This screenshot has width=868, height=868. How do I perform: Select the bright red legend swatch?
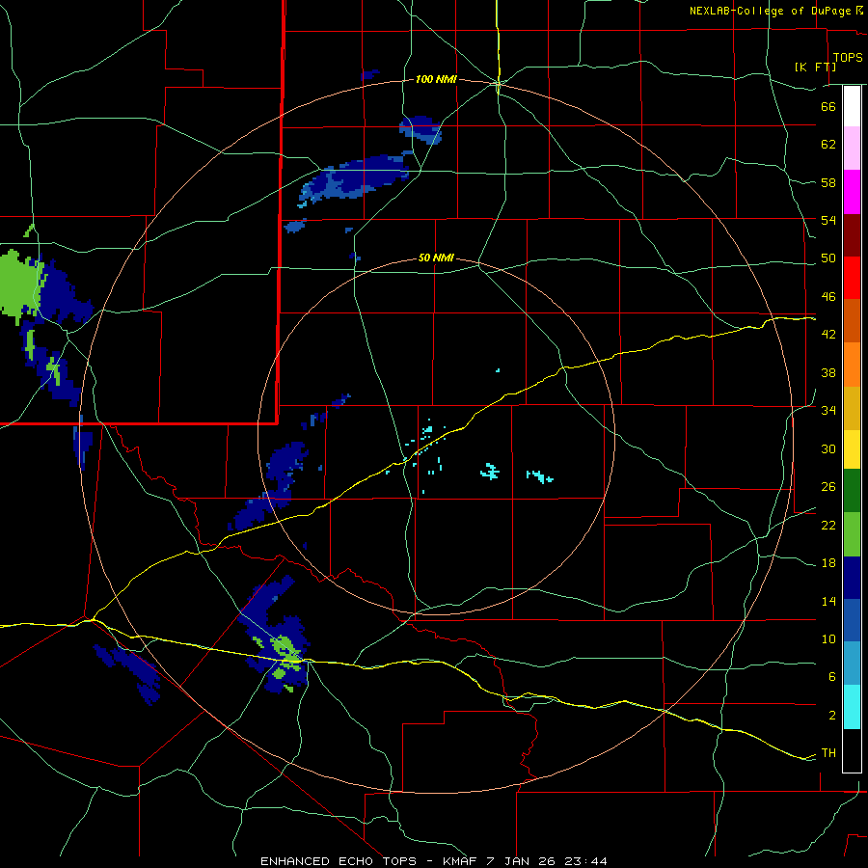tap(852, 278)
